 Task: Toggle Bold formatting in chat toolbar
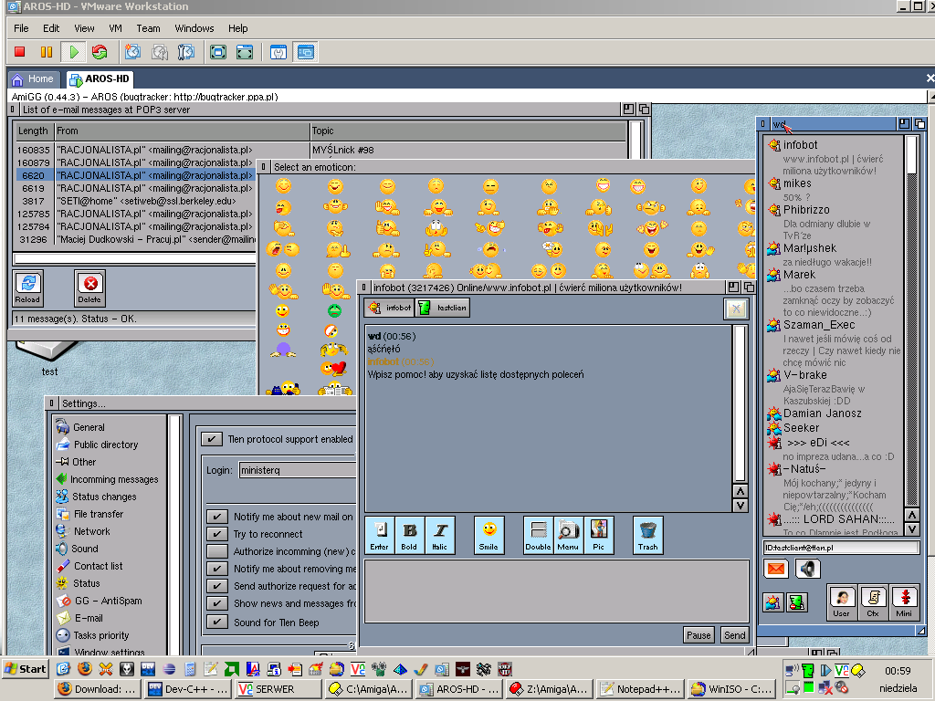[409, 535]
